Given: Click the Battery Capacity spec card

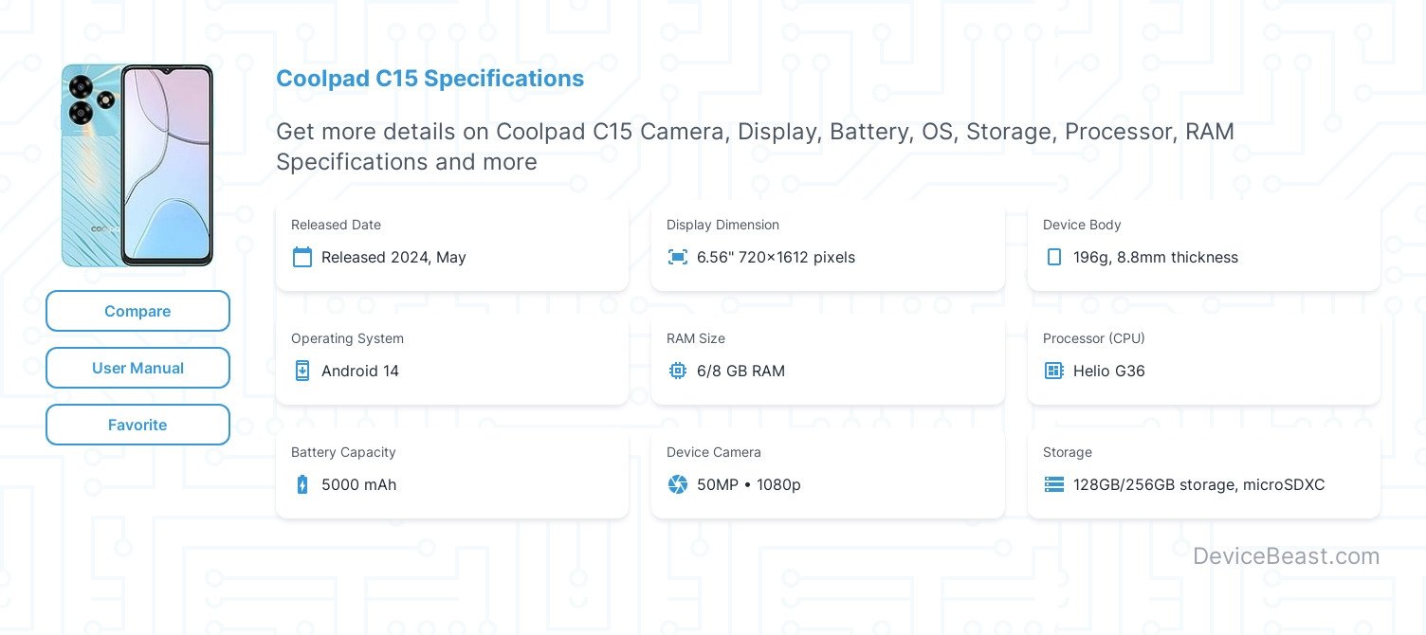Looking at the screenshot, I should (452, 471).
